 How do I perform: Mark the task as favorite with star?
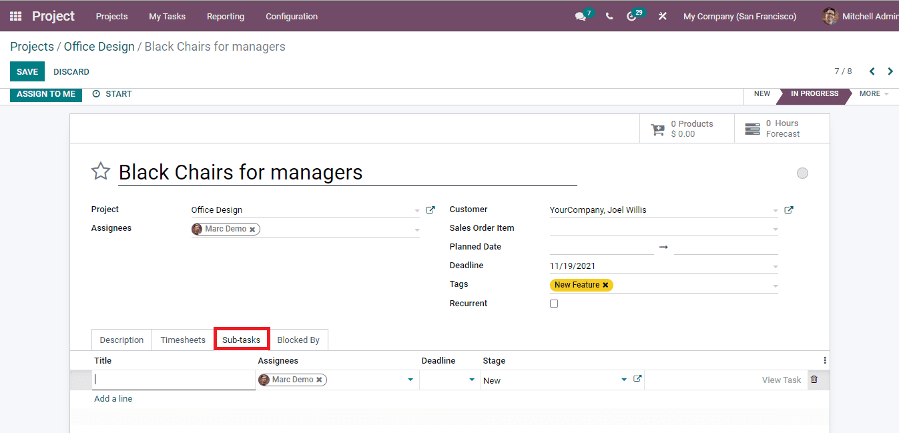(100, 171)
